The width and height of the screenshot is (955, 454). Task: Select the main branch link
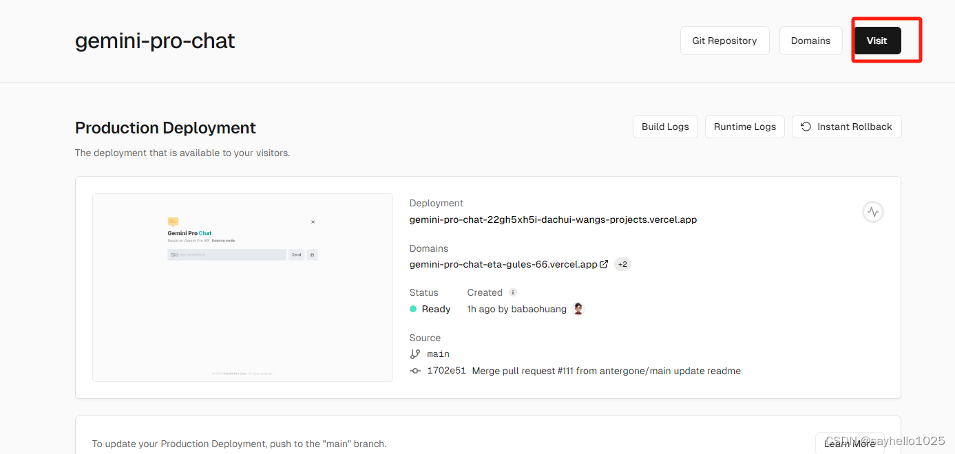438,354
